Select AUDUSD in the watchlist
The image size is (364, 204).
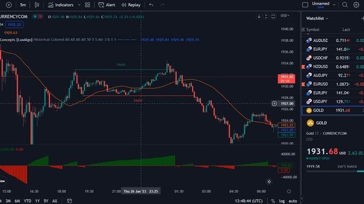pos(333,40)
